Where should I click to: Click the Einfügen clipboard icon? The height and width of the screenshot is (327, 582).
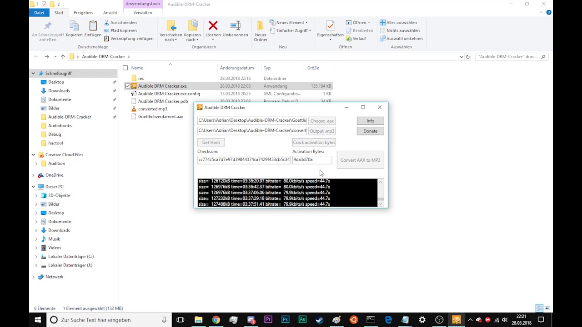93,25
